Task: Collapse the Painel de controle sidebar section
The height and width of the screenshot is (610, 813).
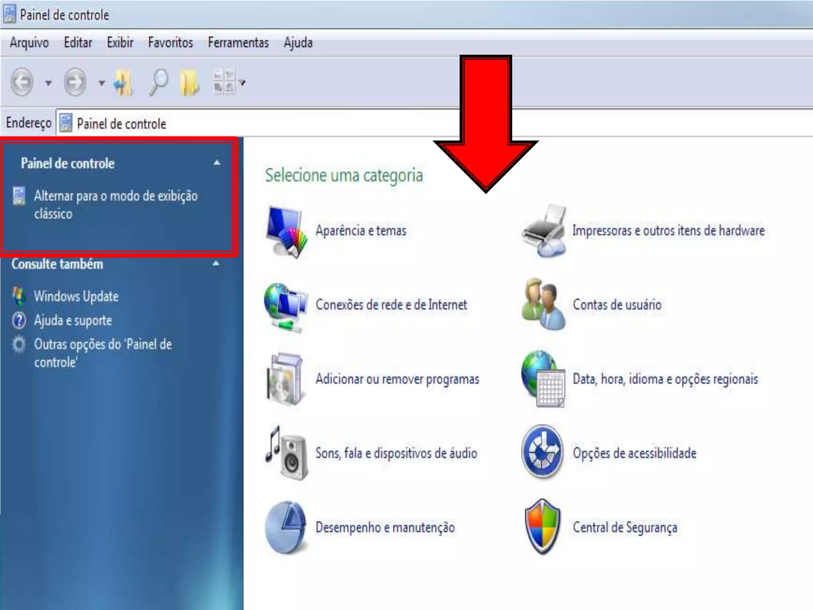Action: click(x=217, y=163)
